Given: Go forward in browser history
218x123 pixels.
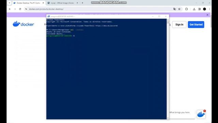Looking at the screenshot, I should click(x=15, y=9).
